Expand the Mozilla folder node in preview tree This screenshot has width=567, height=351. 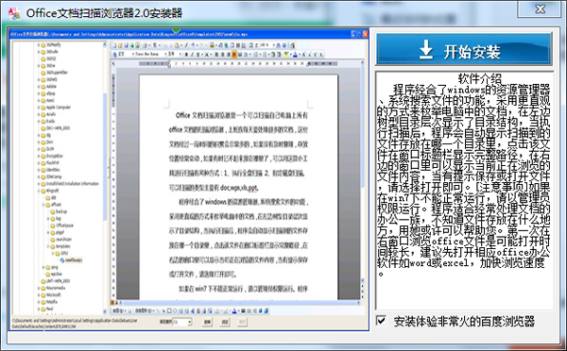tap(39, 302)
